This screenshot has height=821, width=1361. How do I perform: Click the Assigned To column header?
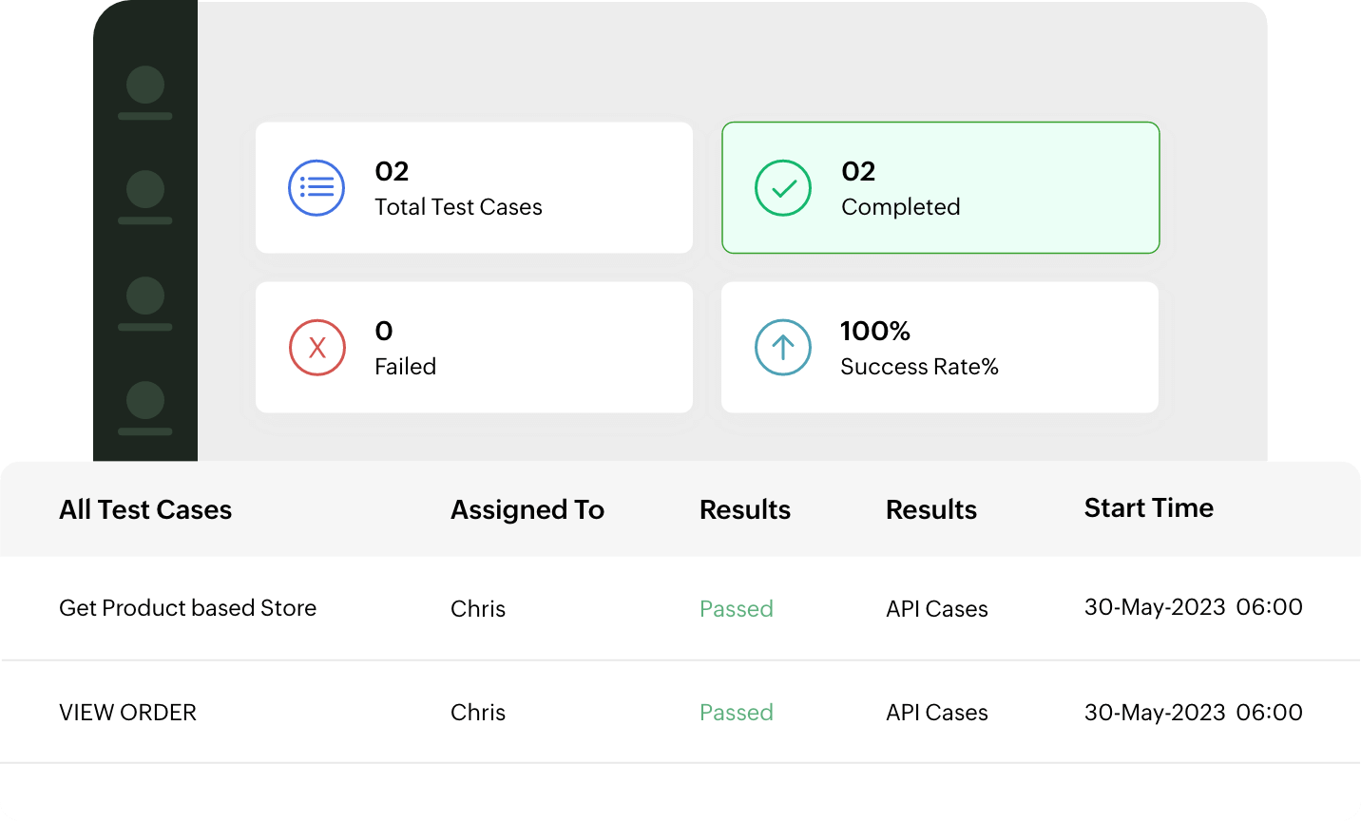tap(527, 510)
